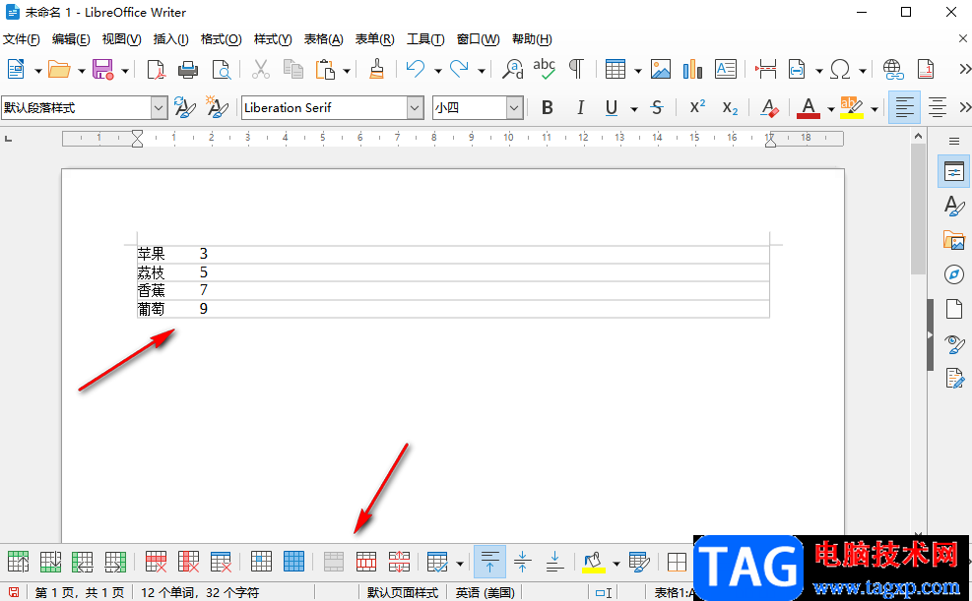Open Table Properties icon
972x601 pixels.
pos(638,562)
